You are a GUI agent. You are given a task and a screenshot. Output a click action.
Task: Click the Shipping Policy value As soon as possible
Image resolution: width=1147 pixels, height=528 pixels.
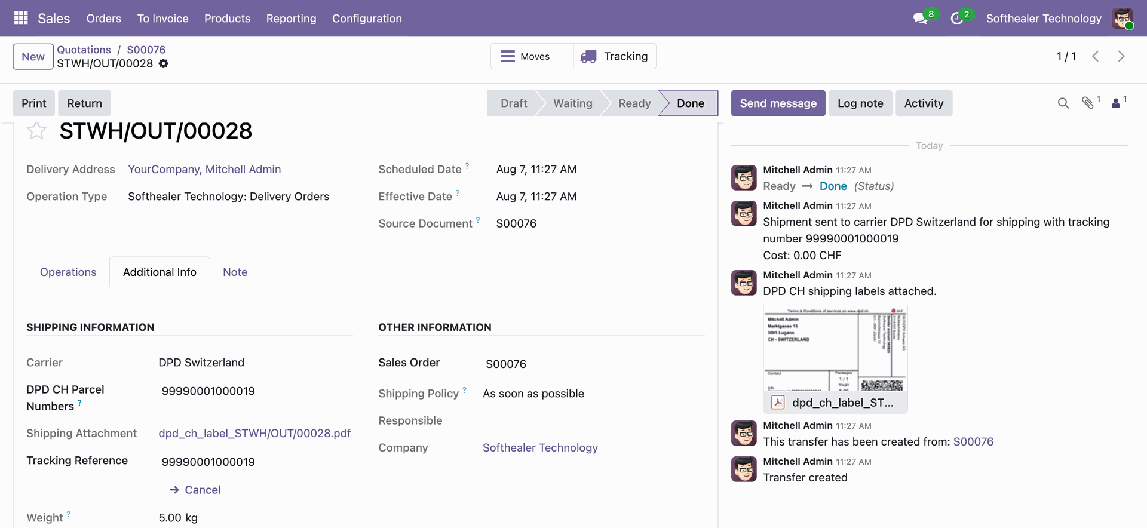[533, 394]
